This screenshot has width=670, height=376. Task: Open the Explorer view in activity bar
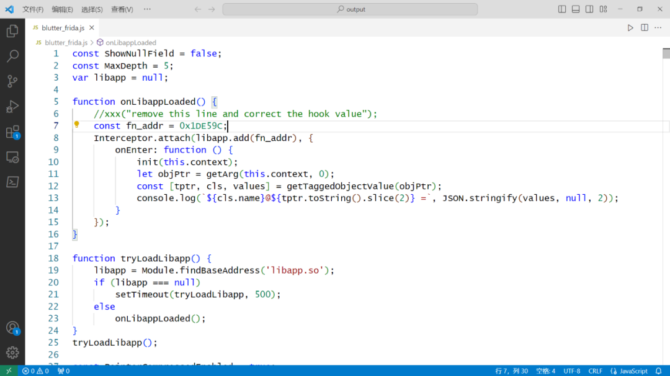pyautogui.click(x=12, y=31)
